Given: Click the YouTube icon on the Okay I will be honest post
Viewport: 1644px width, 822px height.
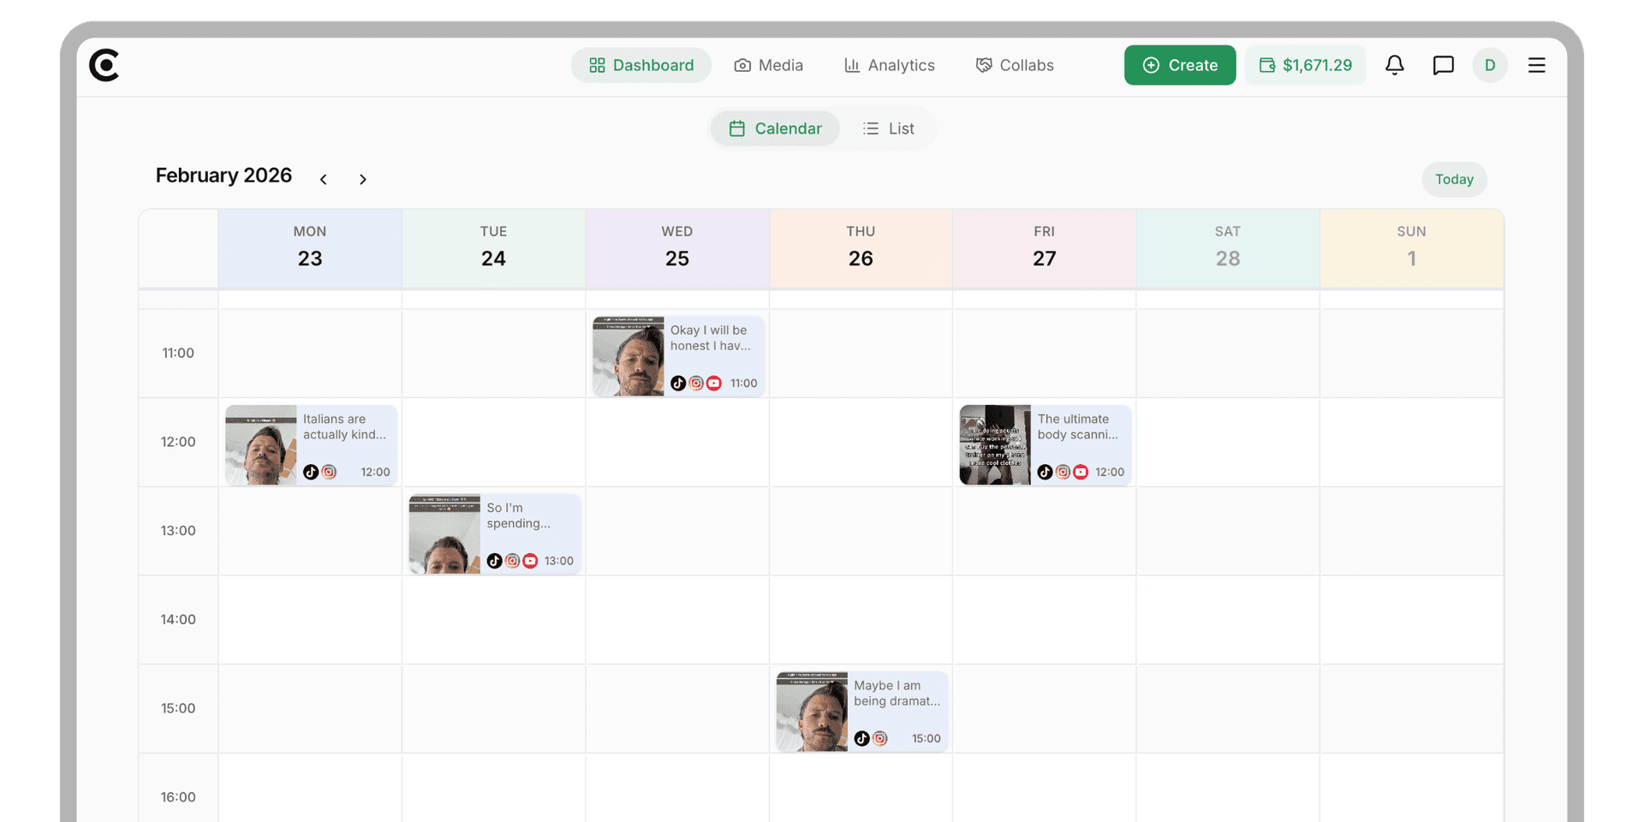Looking at the screenshot, I should point(714,384).
